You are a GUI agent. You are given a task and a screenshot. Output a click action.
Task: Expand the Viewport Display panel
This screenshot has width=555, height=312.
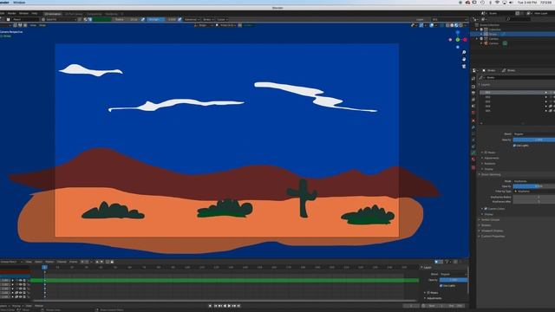491,231
